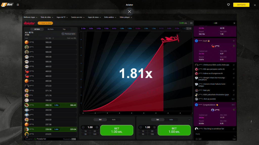Expand the Slots de vídeo menu
Screen dimensions: 259x145
(x=47, y=17)
